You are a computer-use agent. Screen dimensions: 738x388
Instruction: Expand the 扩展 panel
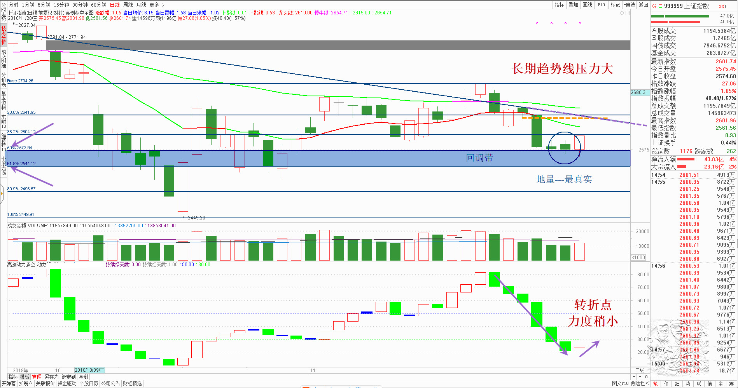[26, 384]
